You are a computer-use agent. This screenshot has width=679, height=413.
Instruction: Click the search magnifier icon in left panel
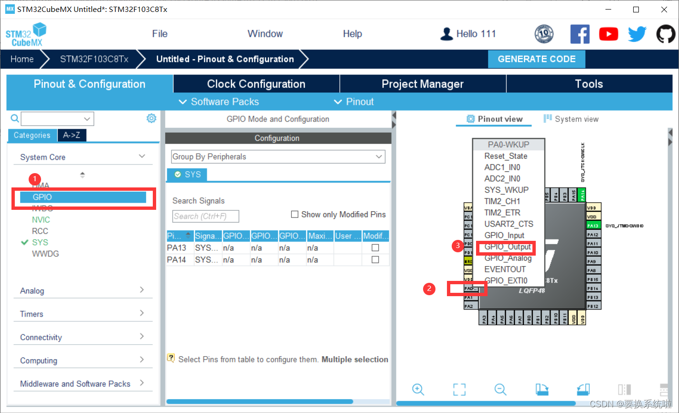coord(15,118)
